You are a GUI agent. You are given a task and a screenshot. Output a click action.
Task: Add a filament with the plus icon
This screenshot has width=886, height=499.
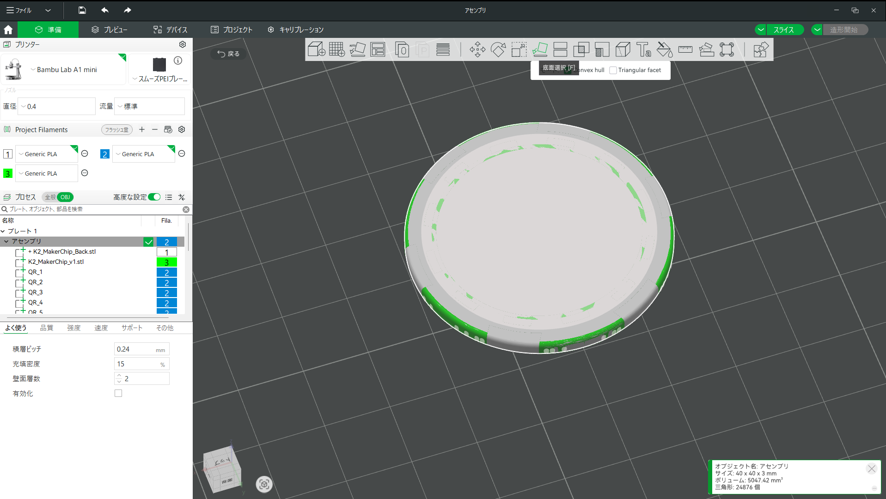point(142,130)
